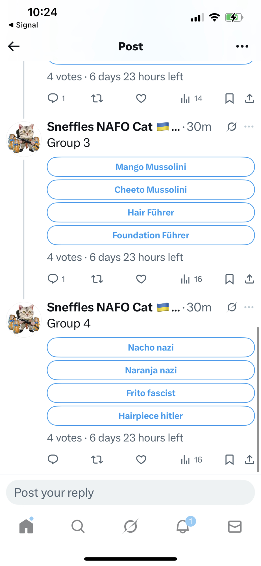View analytics for Group 3 post

pyautogui.click(x=191, y=279)
